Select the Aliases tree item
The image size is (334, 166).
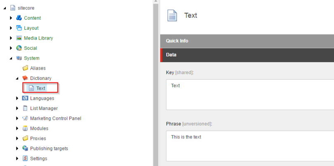38,68
